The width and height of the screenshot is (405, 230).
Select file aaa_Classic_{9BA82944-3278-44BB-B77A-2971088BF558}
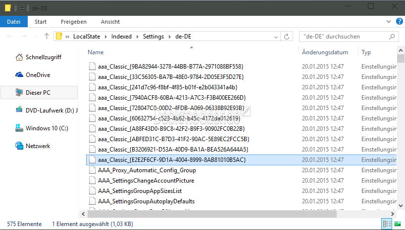point(170,67)
